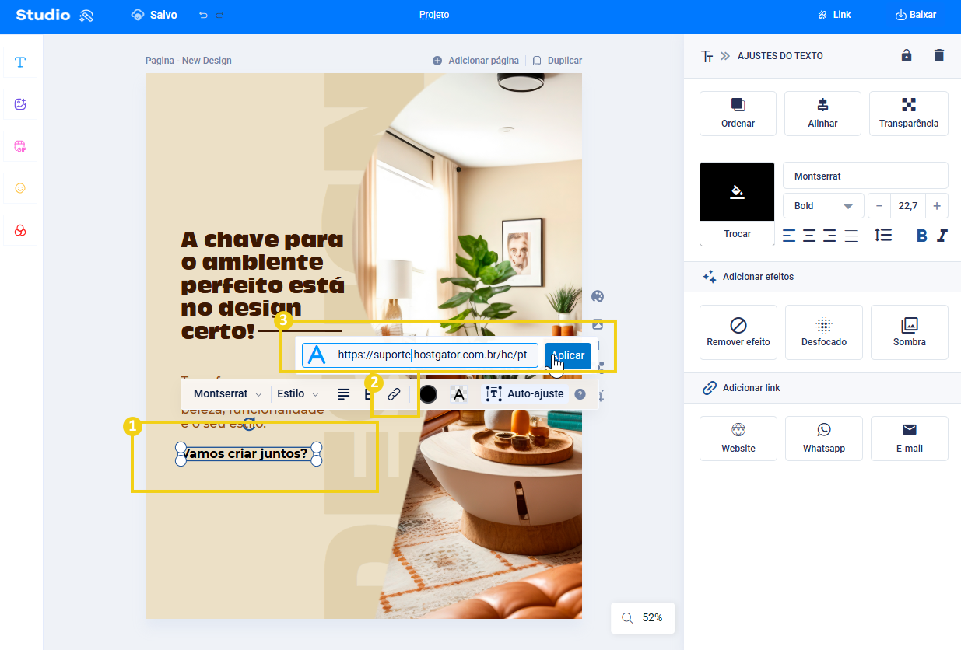This screenshot has height=650, width=961.
Task: Click the Pagina - New Design label
Action: (x=188, y=61)
